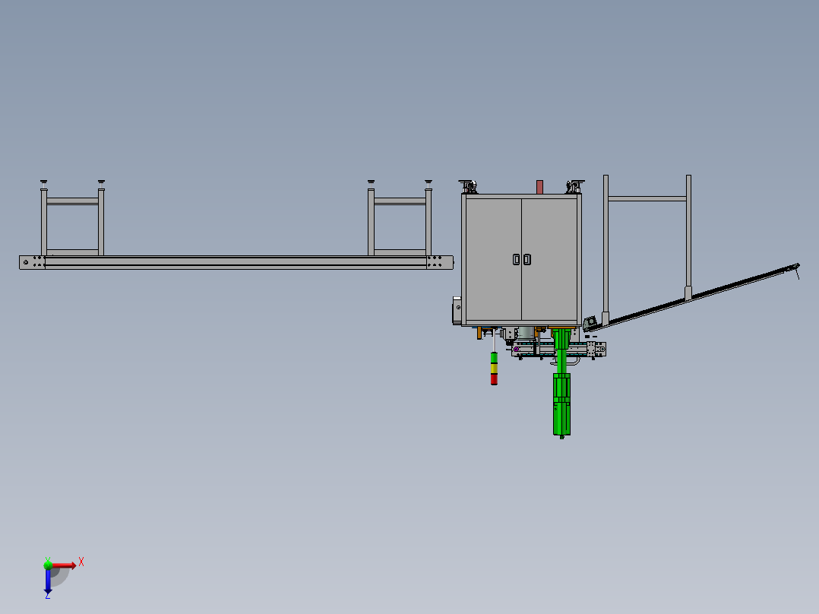Click the red X axis arrow of the triad
Image resolution: width=819 pixels, height=614 pixels.
coord(64,565)
